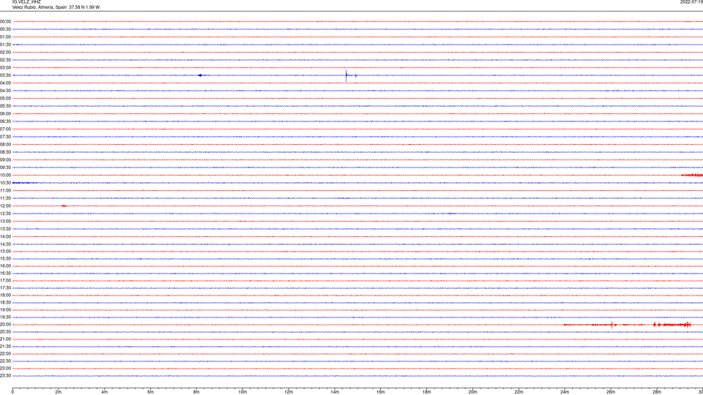This screenshot has height=395, width=703.
Task: Select the 12:00 time row label
Action: pos(5,206)
